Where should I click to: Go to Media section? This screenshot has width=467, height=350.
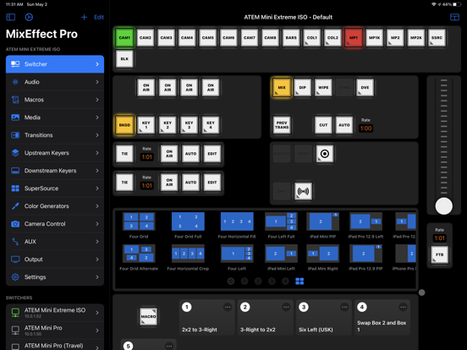point(55,118)
